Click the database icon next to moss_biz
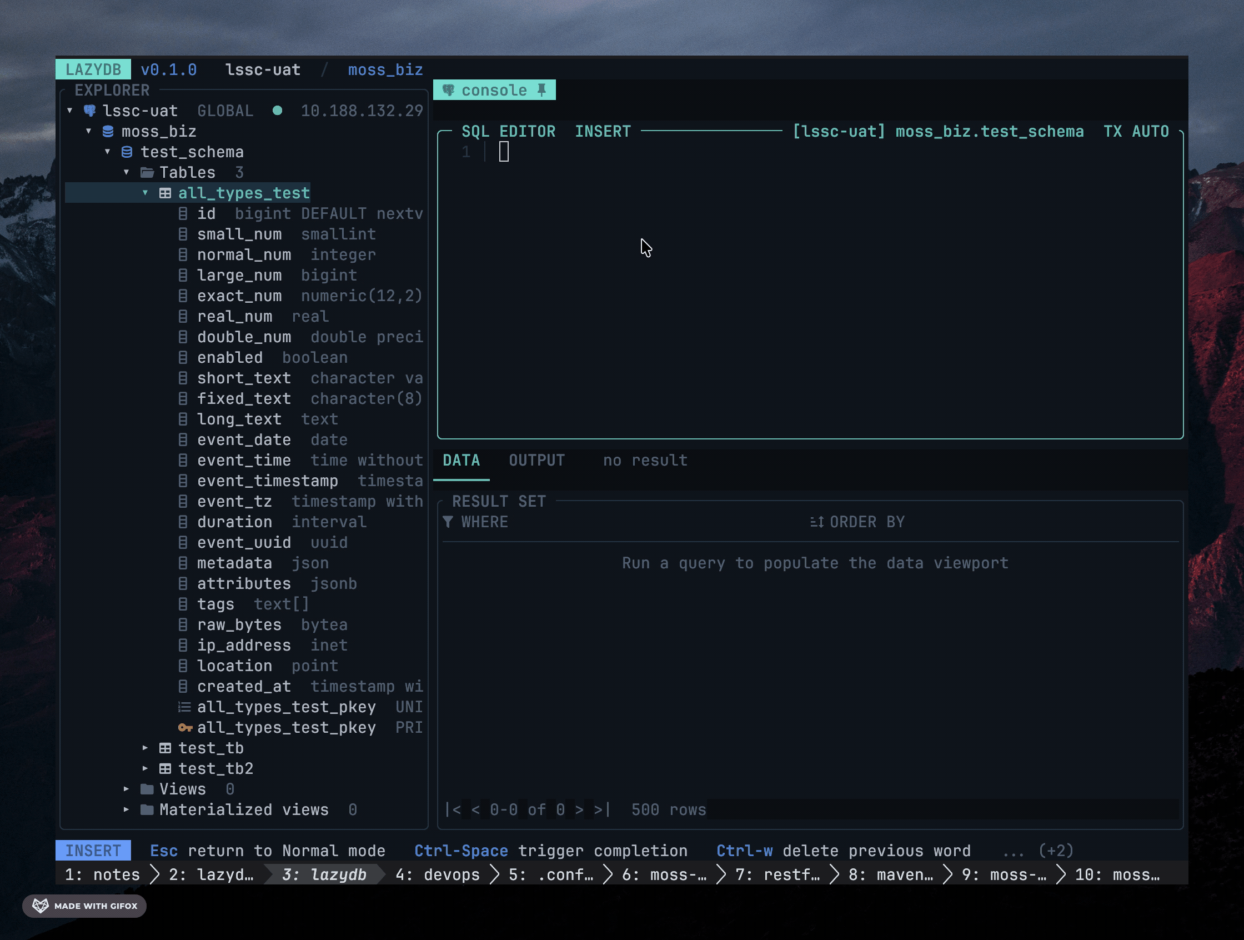This screenshot has width=1244, height=940. (x=108, y=131)
